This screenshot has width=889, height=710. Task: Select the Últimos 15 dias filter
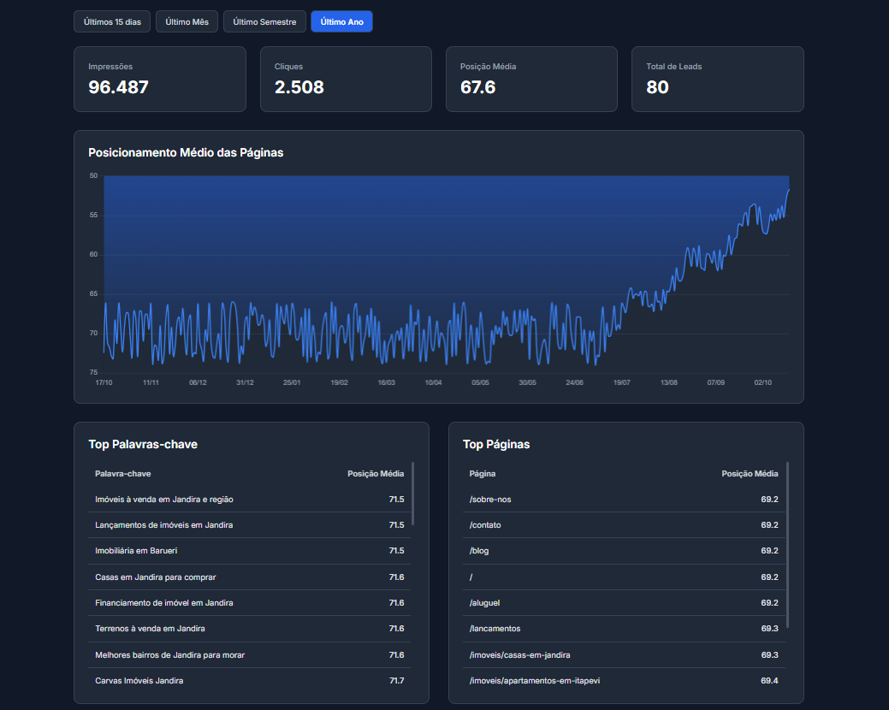[111, 22]
